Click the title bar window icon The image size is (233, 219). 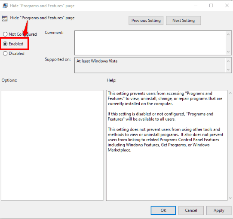click(5, 6)
